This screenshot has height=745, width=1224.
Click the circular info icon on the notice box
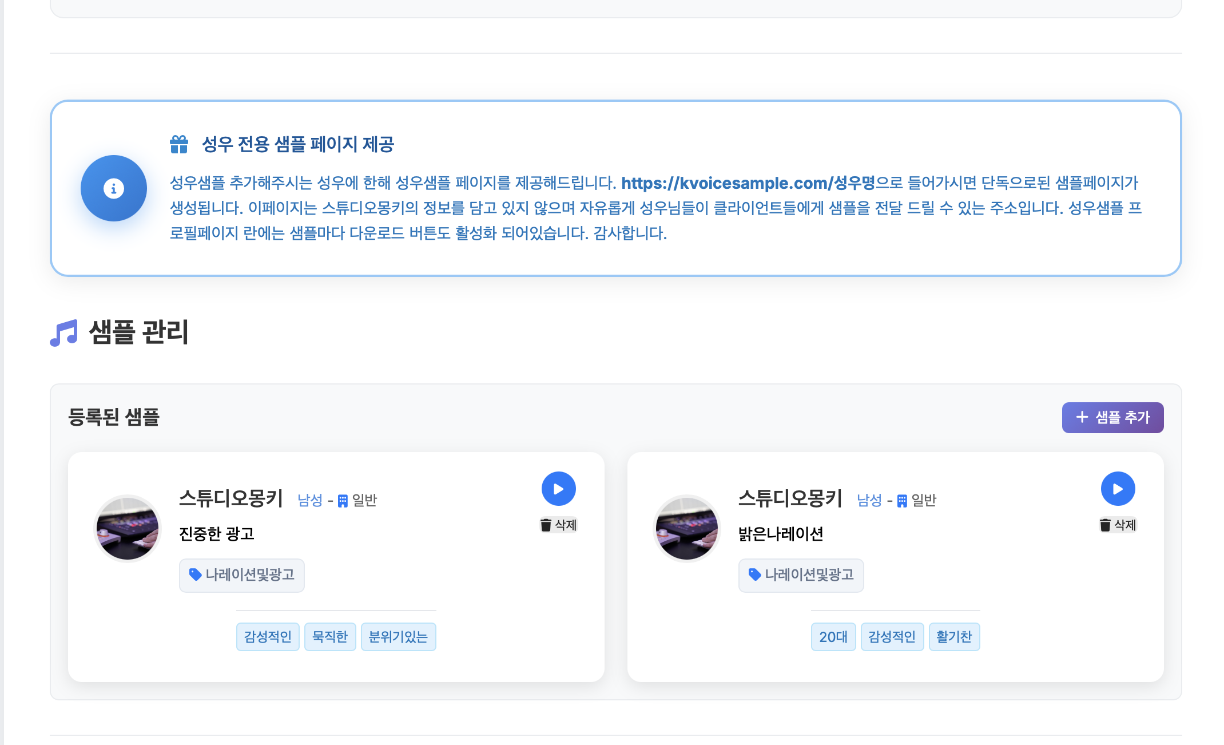114,188
